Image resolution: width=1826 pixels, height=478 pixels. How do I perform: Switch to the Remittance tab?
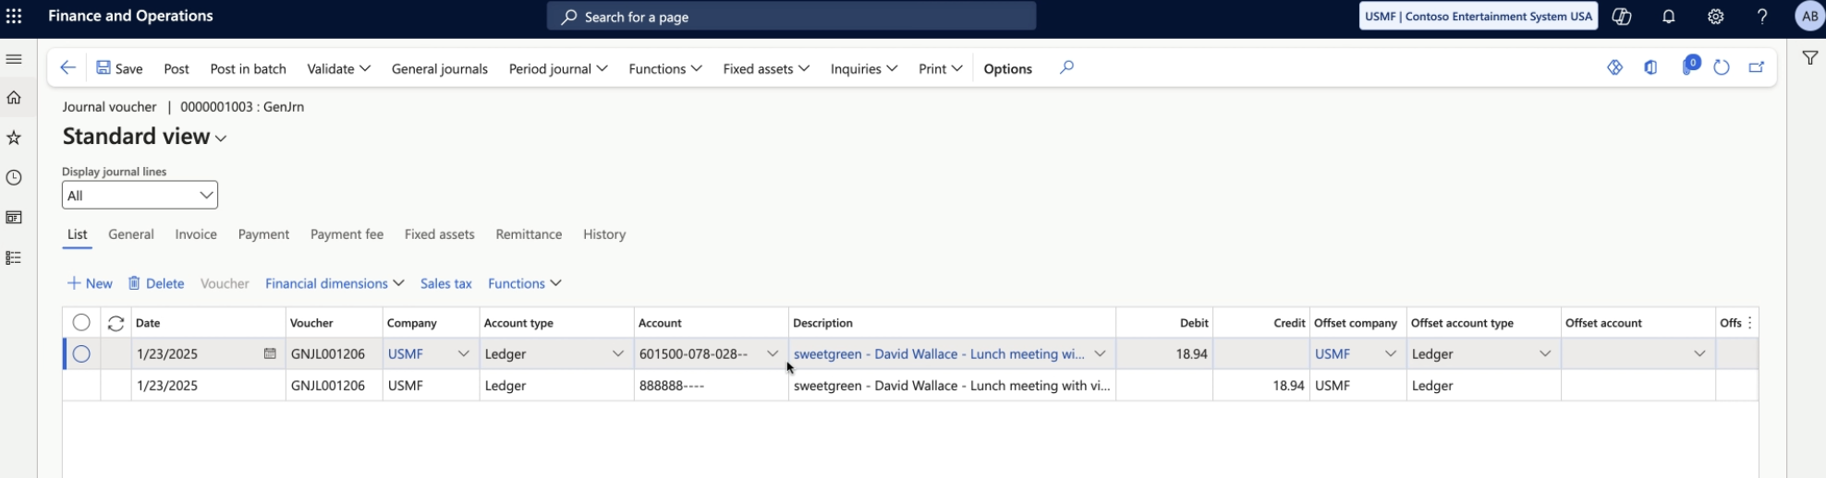[x=529, y=234]
